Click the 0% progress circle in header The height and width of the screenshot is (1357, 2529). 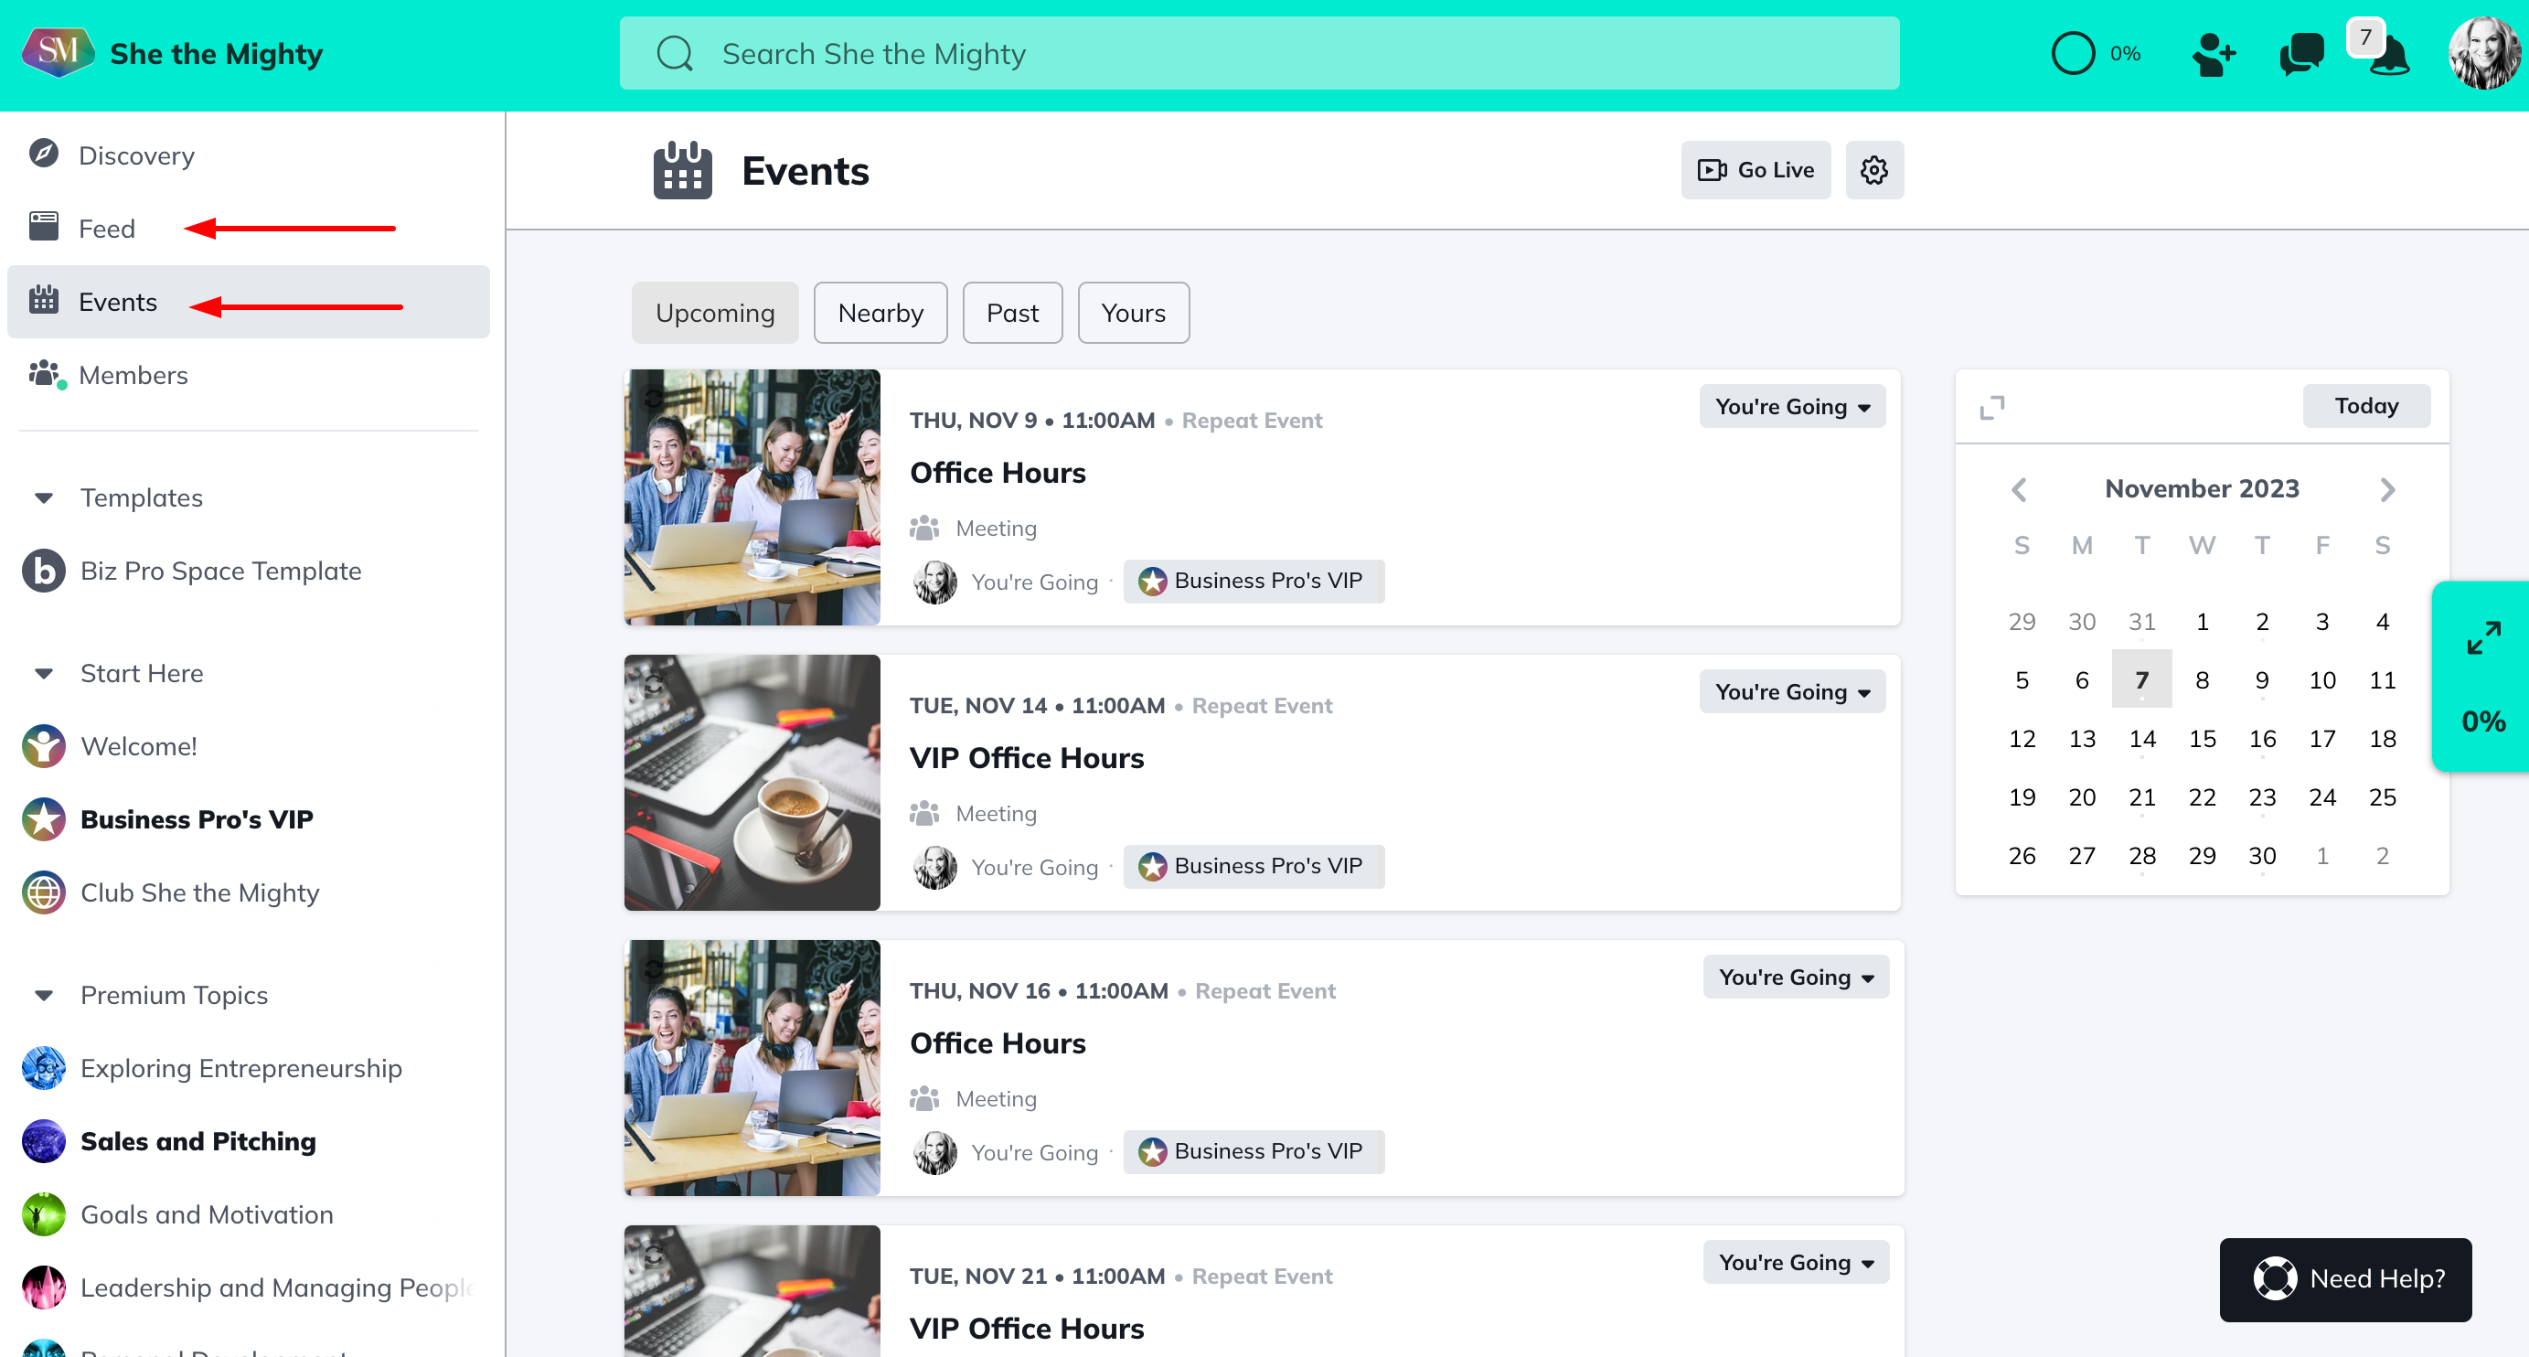(x=2074, y=55)
